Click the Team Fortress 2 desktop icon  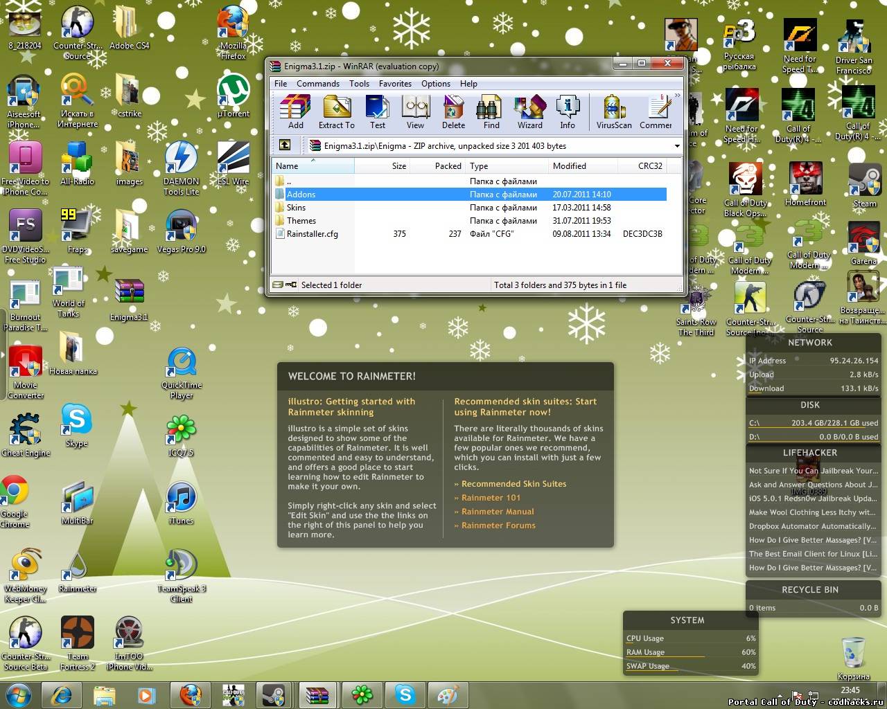[x=78, y=644]
